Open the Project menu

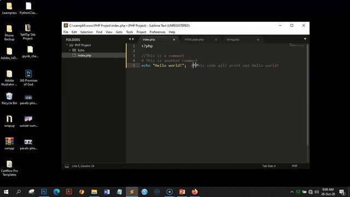tap(141, 32)
